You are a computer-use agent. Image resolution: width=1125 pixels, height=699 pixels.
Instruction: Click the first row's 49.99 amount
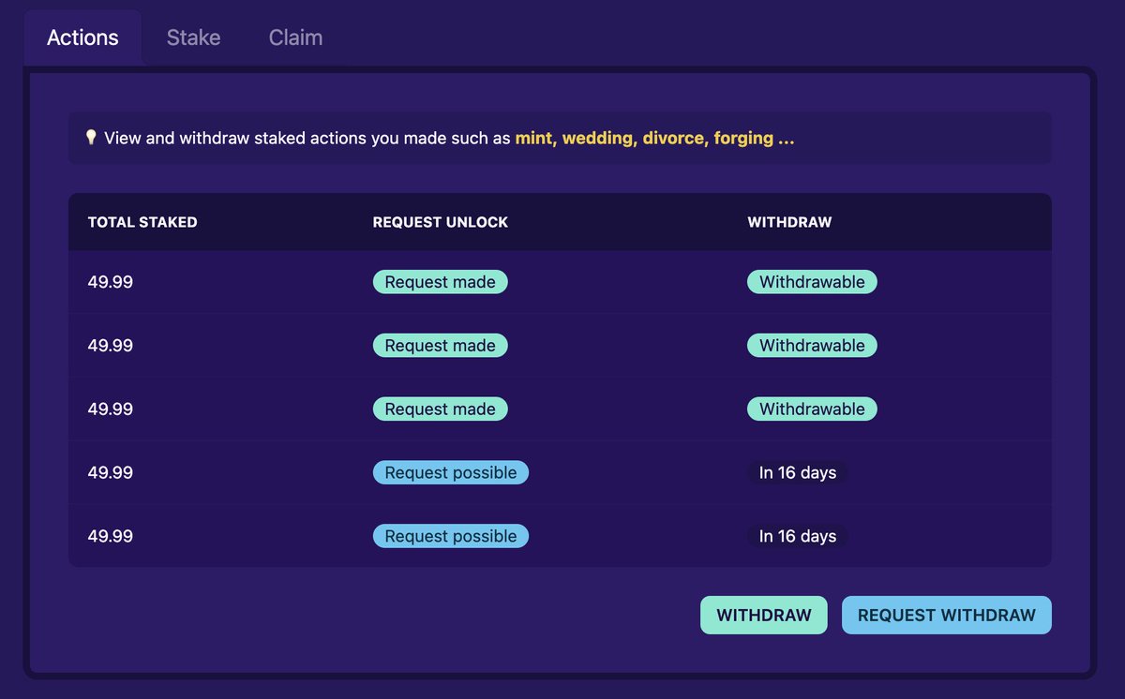(111, 282)
